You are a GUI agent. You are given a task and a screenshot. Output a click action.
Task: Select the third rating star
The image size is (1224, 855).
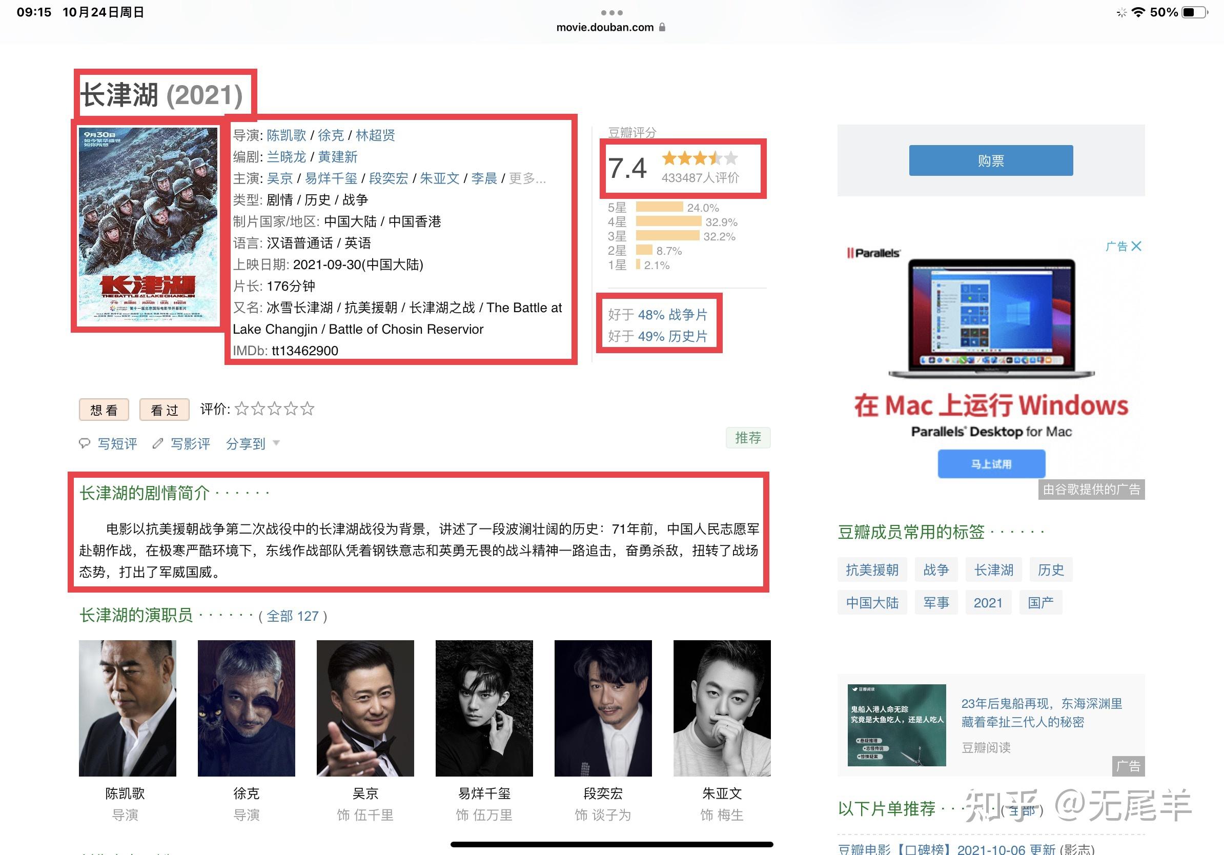275,409
